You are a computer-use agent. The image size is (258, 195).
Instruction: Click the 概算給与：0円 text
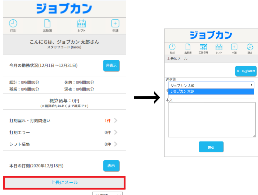[64, 101]
